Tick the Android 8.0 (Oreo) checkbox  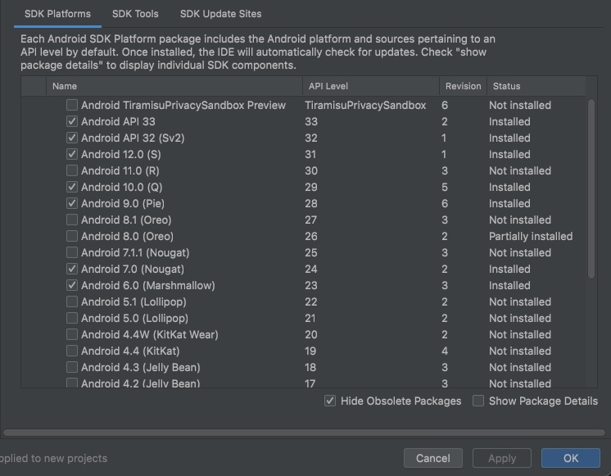72,237
